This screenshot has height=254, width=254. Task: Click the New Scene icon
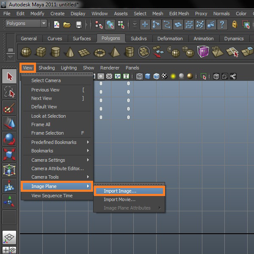57,25
